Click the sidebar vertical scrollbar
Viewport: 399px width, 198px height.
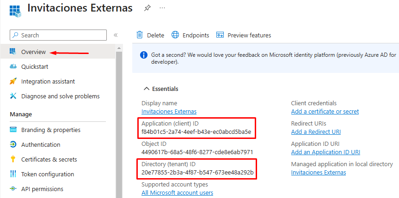[x=119, y=124]
